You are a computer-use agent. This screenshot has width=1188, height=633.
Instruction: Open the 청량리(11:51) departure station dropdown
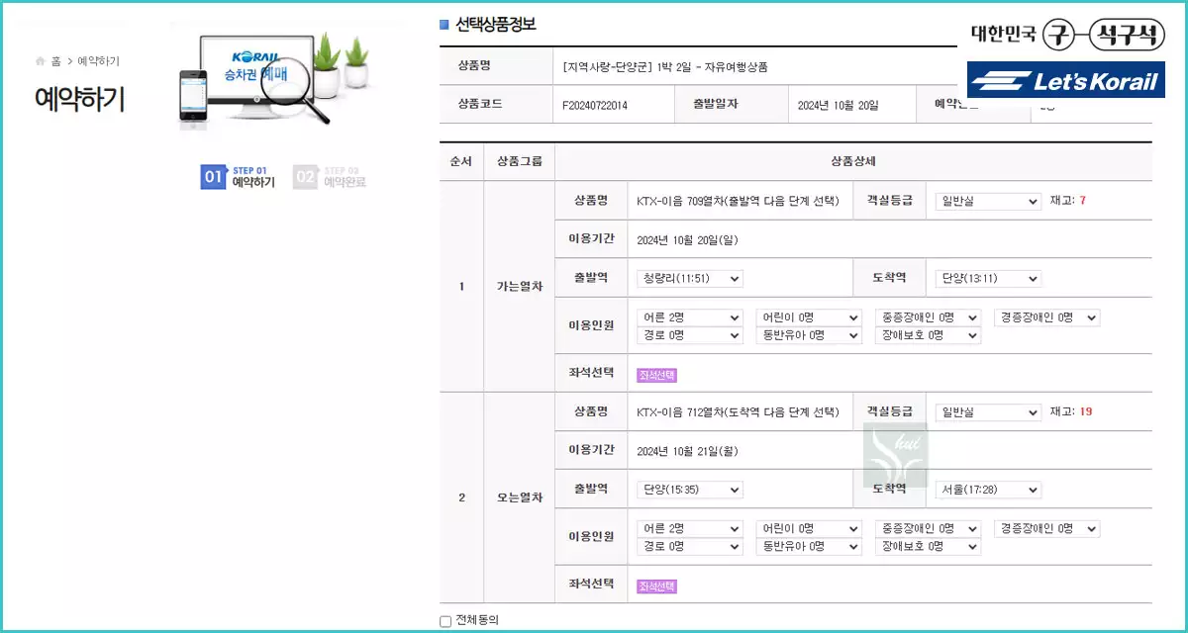(x=689, y=278)
